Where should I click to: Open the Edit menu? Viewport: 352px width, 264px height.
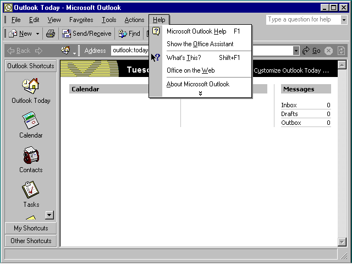[34, 20]
